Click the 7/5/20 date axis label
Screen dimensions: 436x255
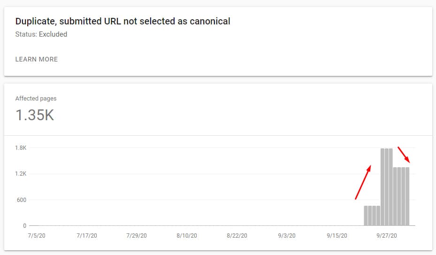37,236
